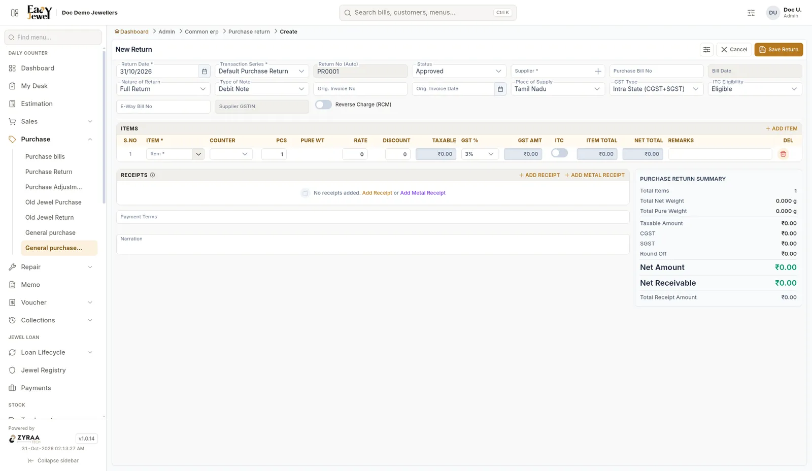Open Payments in sidebar
The image size is (812, 471).
[x=53, y=388]
